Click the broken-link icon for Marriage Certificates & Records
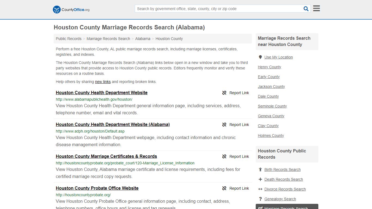This screenshot has height=209, width=372. (x=224, y=156)
